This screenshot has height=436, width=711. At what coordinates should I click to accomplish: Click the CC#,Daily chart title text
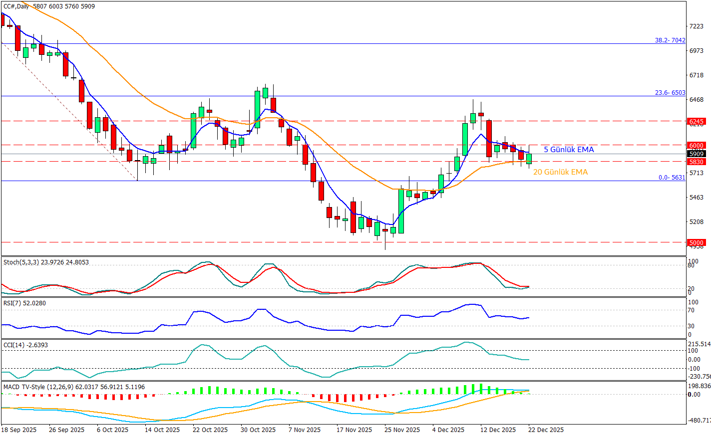[x=16, y=6]
